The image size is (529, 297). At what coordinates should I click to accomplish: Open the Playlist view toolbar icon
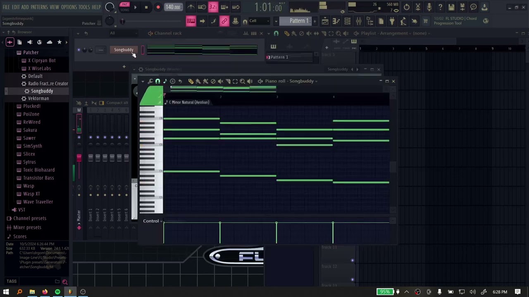(x=325, y=21)
